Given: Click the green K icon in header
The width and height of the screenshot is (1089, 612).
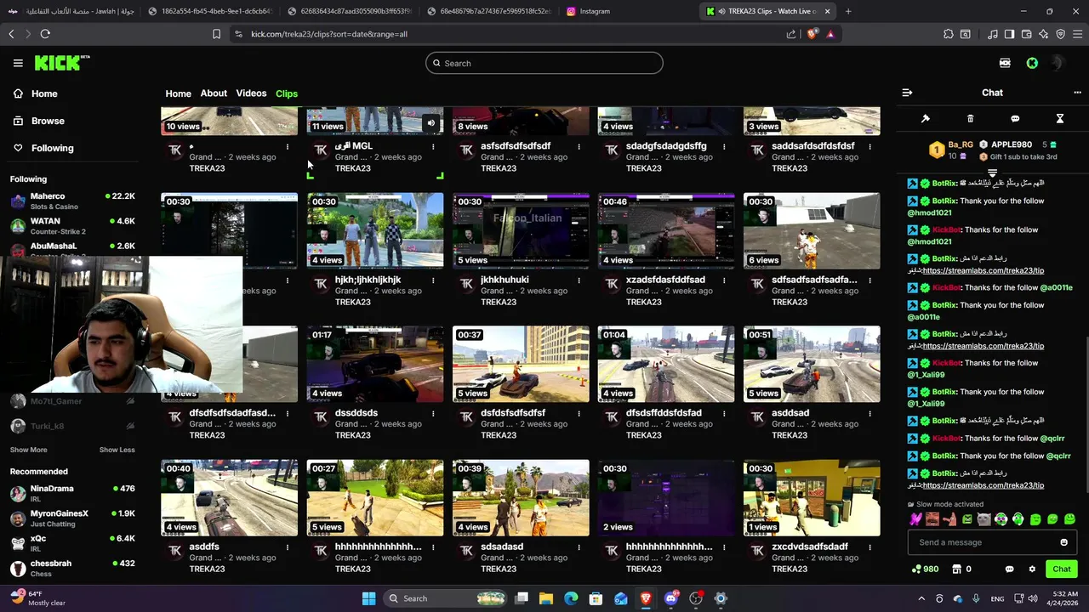Looking at the screenshot, I should point(1032,63).
